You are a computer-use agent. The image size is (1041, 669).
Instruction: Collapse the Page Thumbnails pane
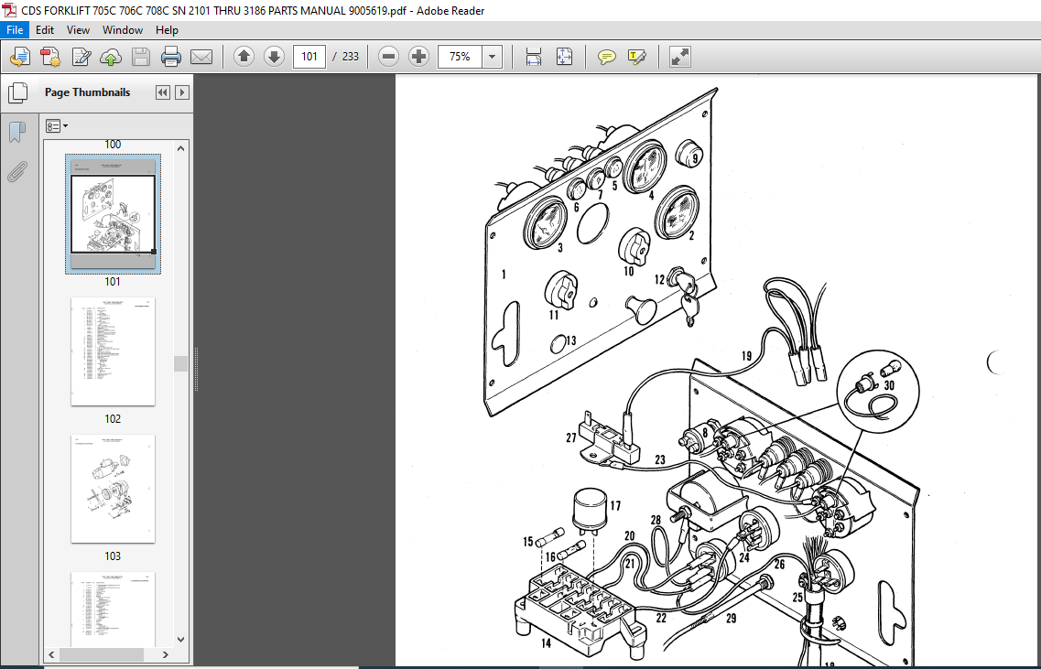click(163, 93)
